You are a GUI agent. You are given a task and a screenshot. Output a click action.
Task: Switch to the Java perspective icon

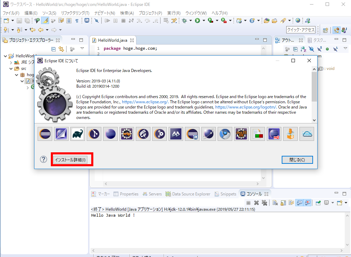pos(344,30)
